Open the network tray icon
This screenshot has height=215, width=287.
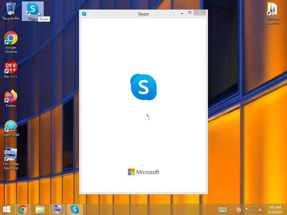tap(254, 210)
